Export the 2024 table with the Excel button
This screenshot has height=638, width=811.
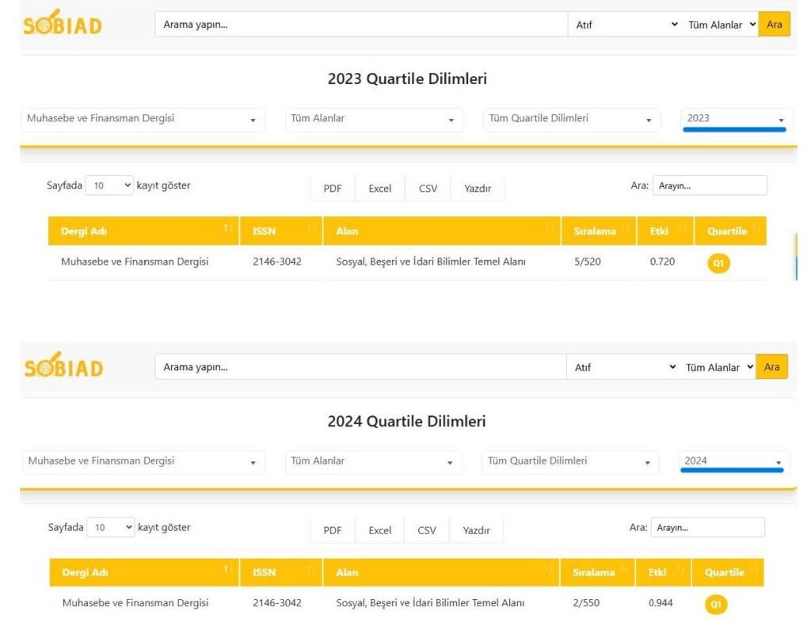click(x=379, y=530)
